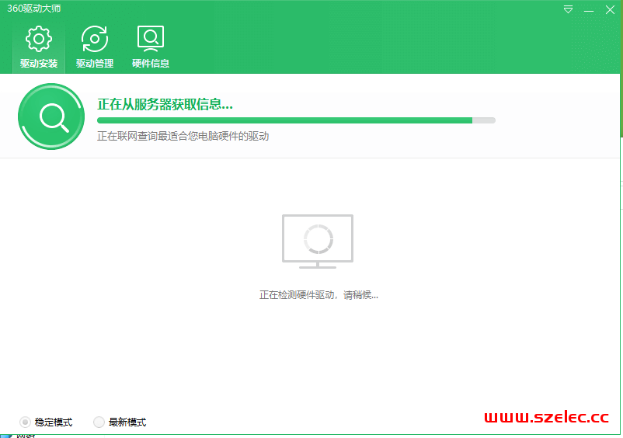This screenshot has height=438, width=623.
Task: Click the 360驱动大师 window title
Action: tap(33, 9)
